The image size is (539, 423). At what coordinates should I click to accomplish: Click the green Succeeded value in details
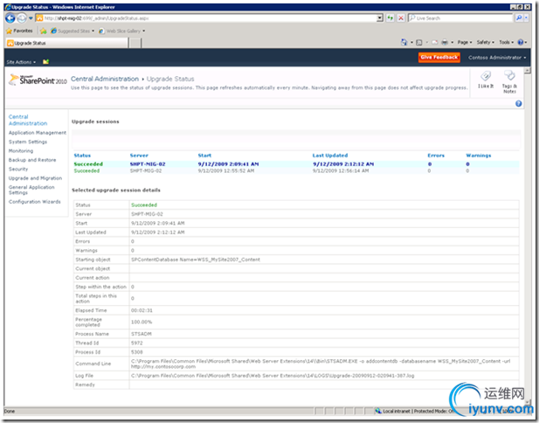(144, 205)
